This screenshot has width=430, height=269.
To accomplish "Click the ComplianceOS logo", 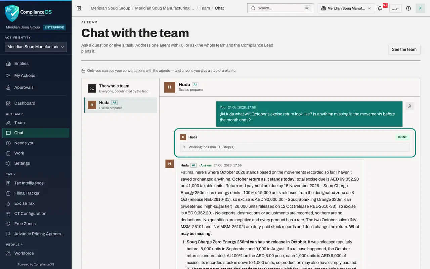I will pyautogui.click(x=29, y=13).
